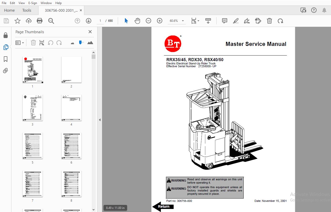331x212 pixels.
Task: Bookmark this file with the star icon
Action: pyautogui.click(x=18, y=21)
